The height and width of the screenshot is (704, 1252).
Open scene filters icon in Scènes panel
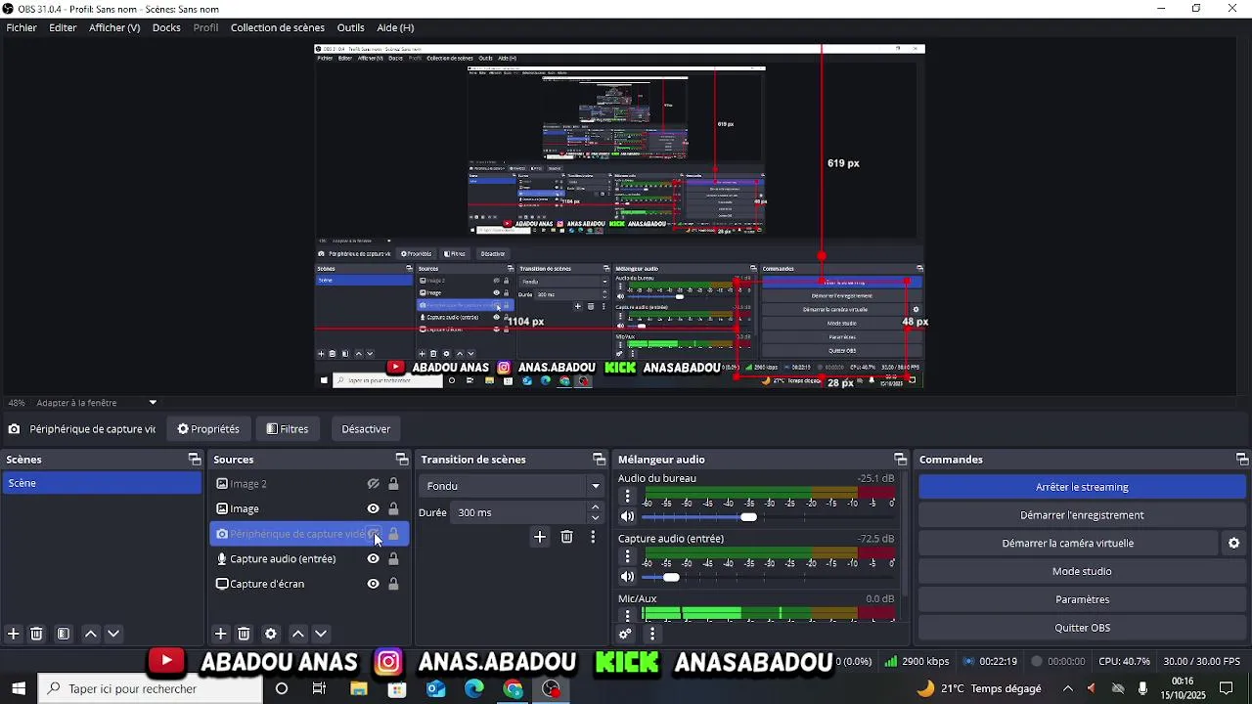pyautogui.click(x=64, y=634)
